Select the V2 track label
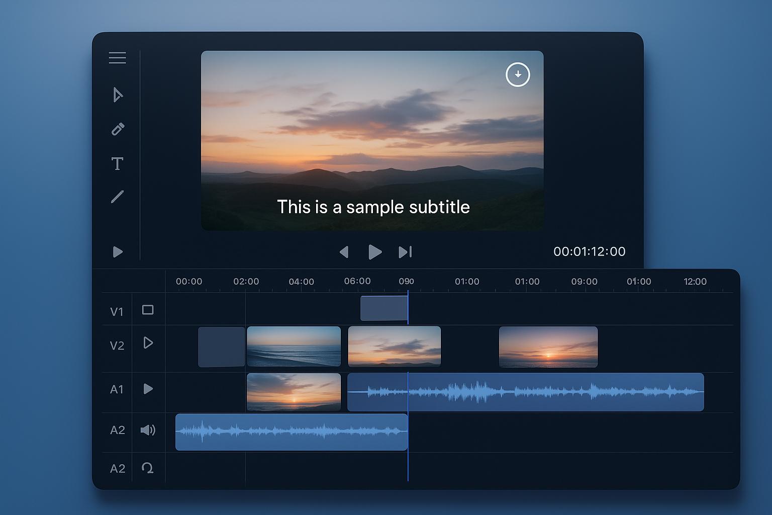772x515 pixels. (117, 346)
